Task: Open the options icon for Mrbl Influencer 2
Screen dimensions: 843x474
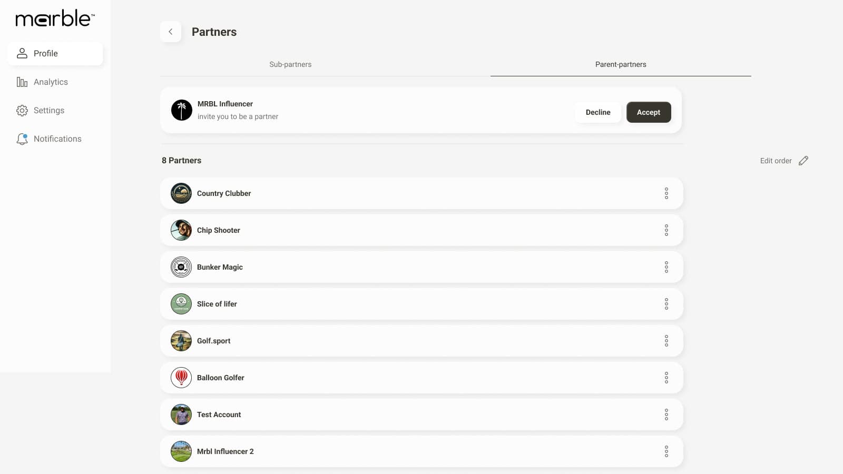Action: coord(666,451)
